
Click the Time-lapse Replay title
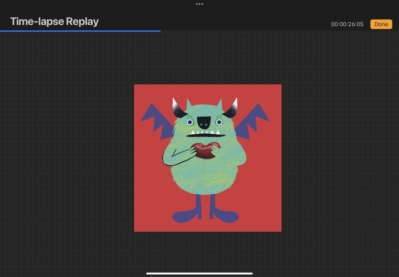click(54, 21)
